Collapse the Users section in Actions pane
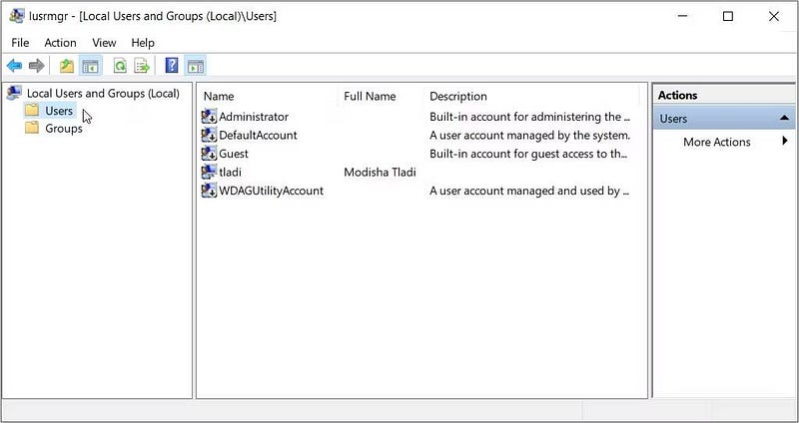This screenshot has height=423, width=799. 784,118
